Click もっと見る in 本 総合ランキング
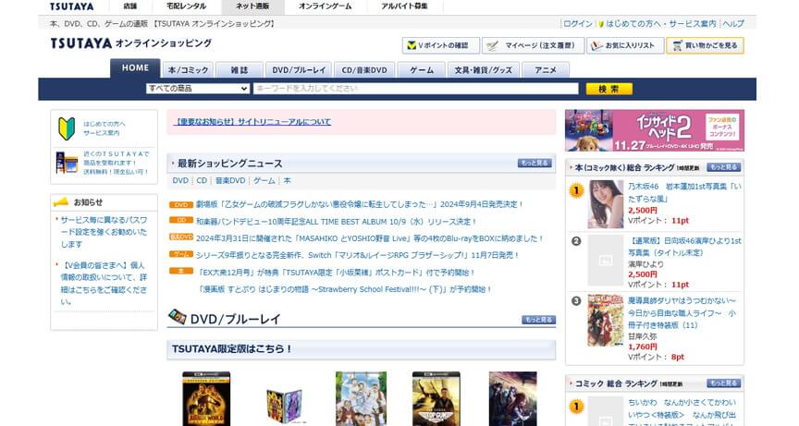This screenshot has width=799, height=426. tap(723, 167)
